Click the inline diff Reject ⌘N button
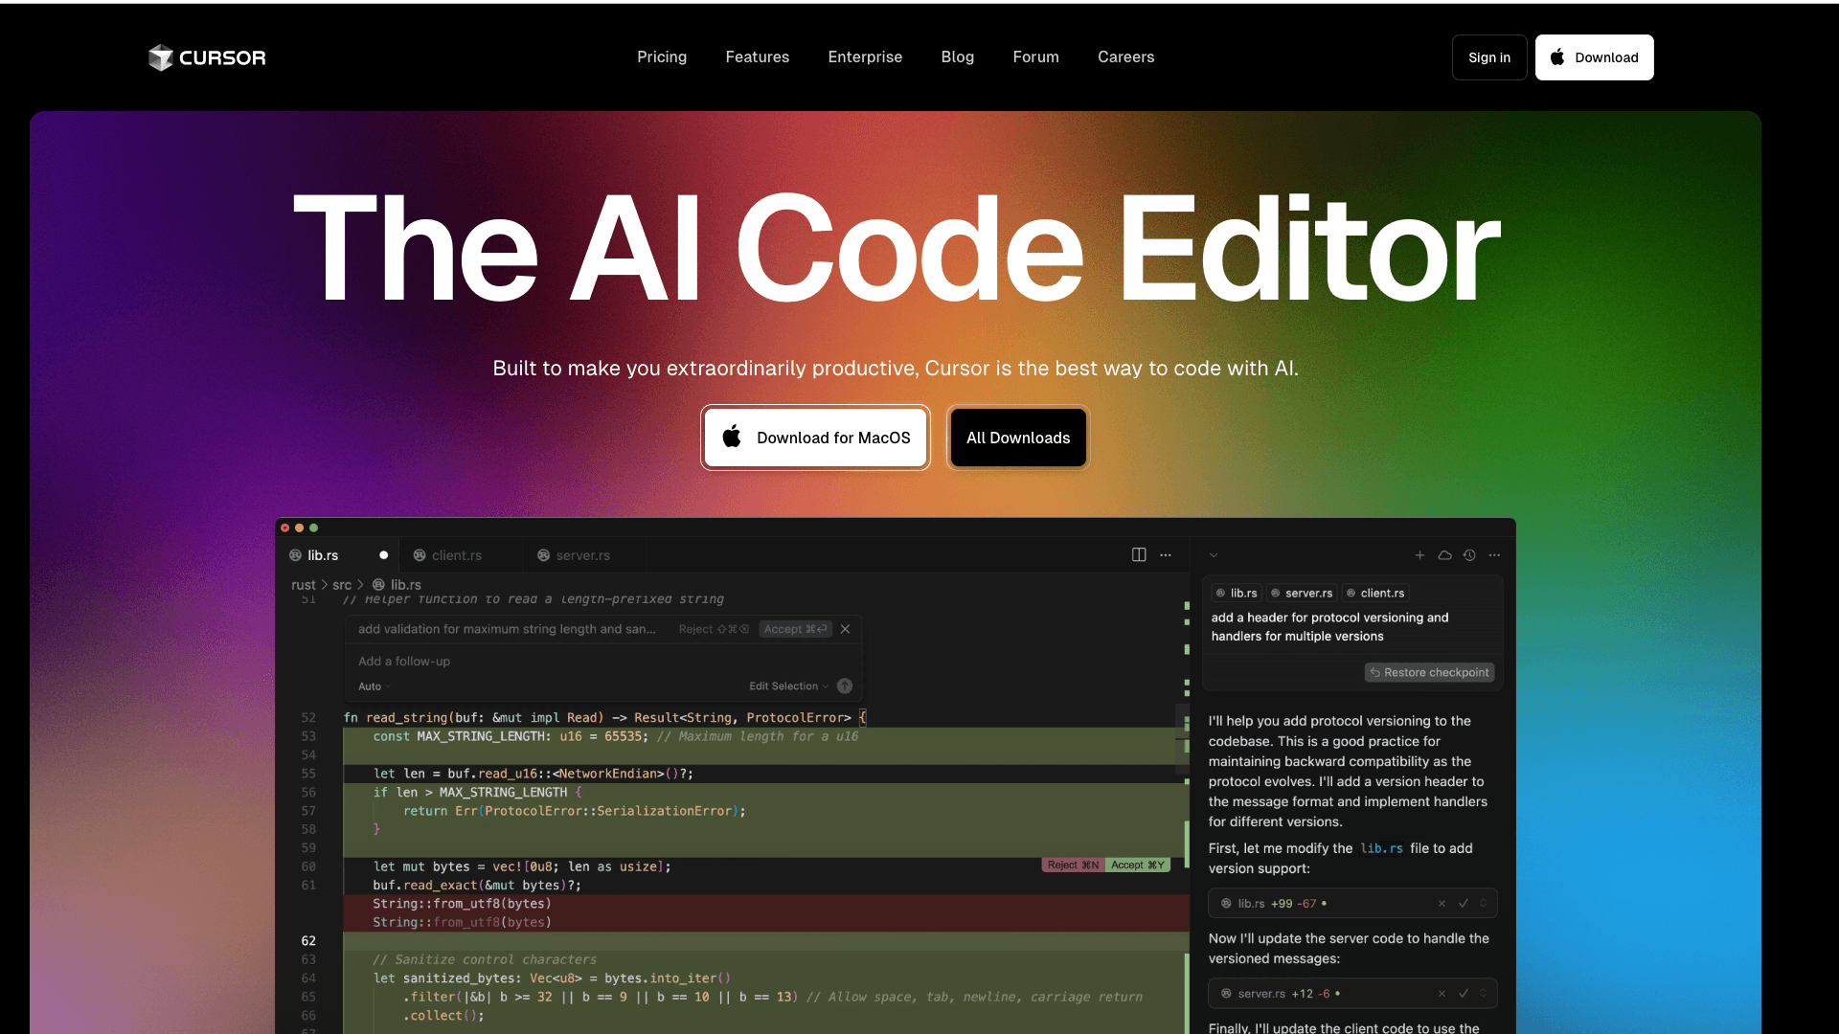The height and width of the screenshot is (1034, 1839). point(1073,865)
